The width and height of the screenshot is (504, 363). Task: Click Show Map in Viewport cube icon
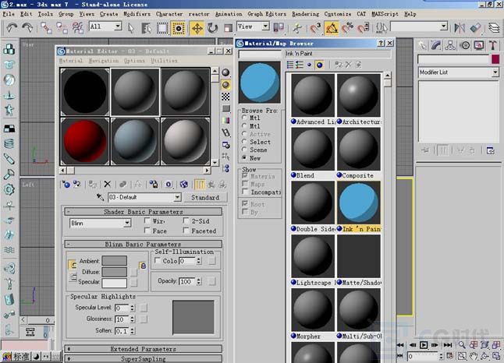[184, 185]
